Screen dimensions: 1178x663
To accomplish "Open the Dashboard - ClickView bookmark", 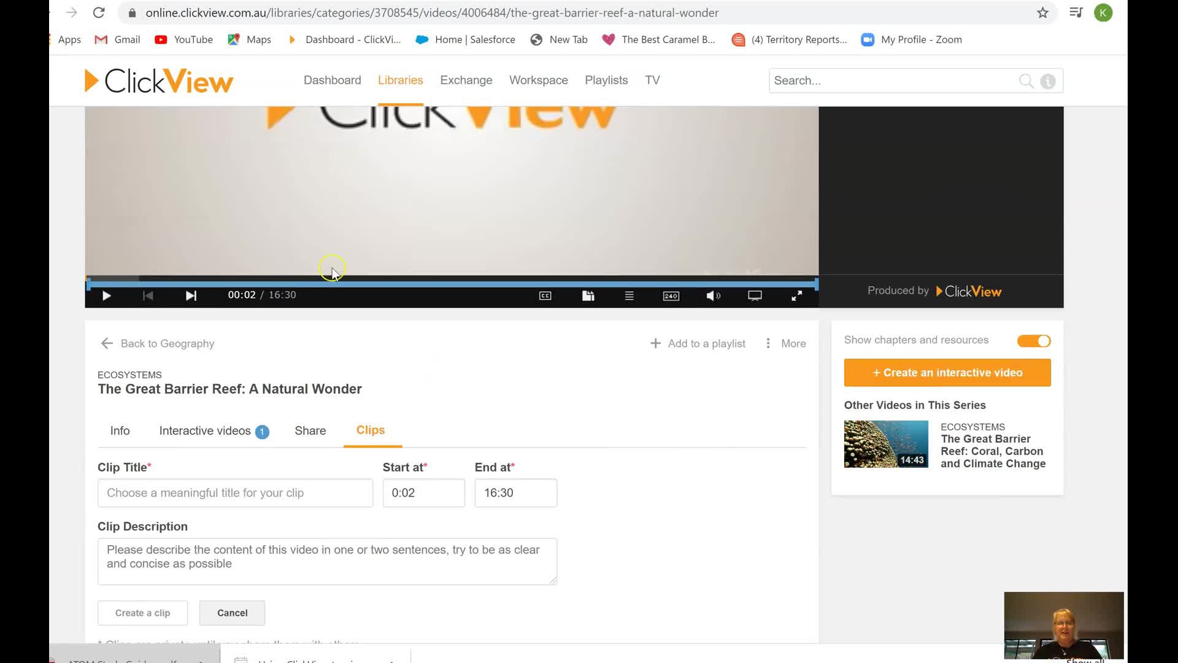I will pyautogui.click(x=344, y=39).
